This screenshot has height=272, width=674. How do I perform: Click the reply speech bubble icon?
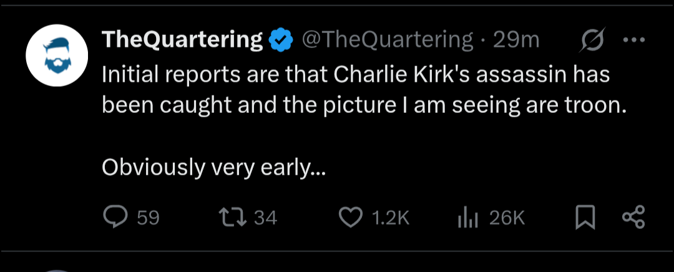(x=115, y=216)
